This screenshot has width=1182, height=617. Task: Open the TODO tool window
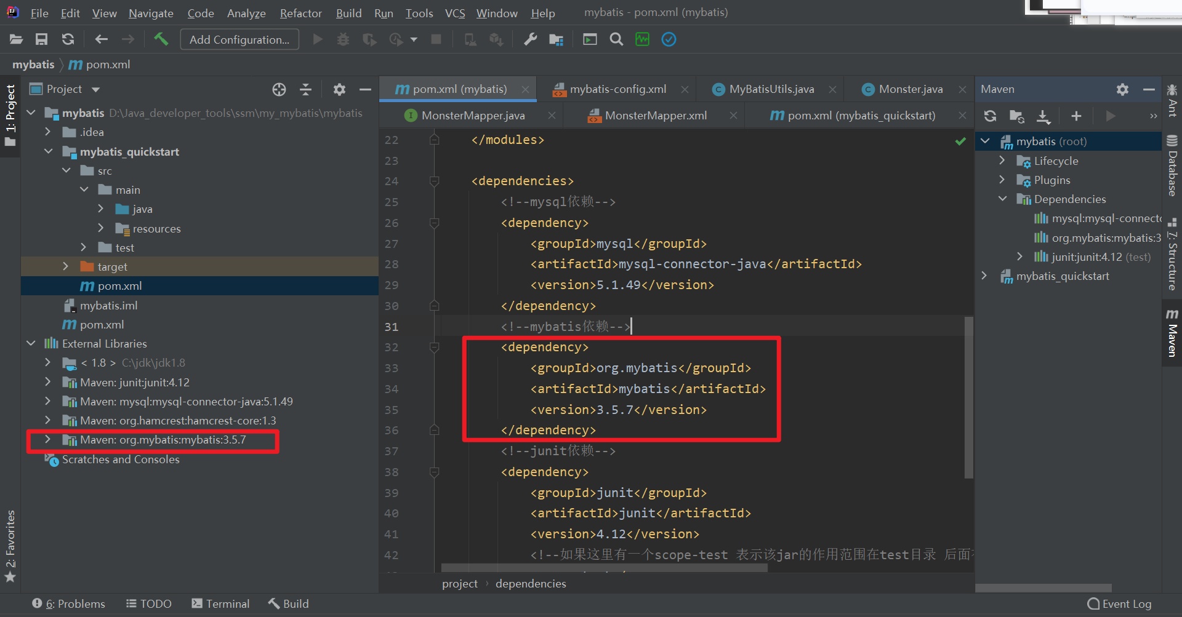(x=149, y=603)
